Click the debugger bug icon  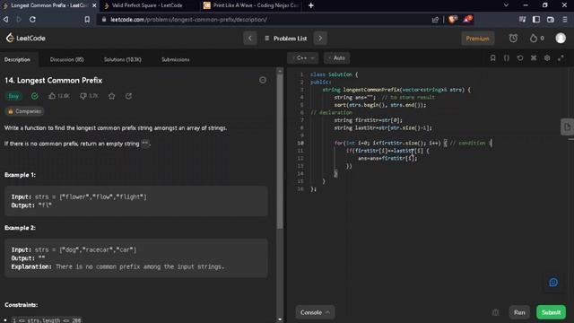[495, 312]
